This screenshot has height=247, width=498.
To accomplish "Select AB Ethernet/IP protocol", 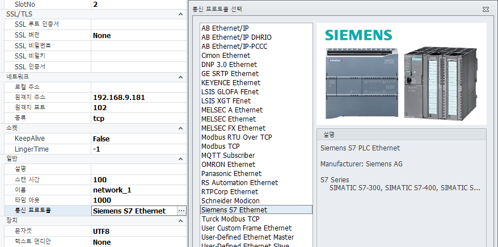I will pos(256,28).
